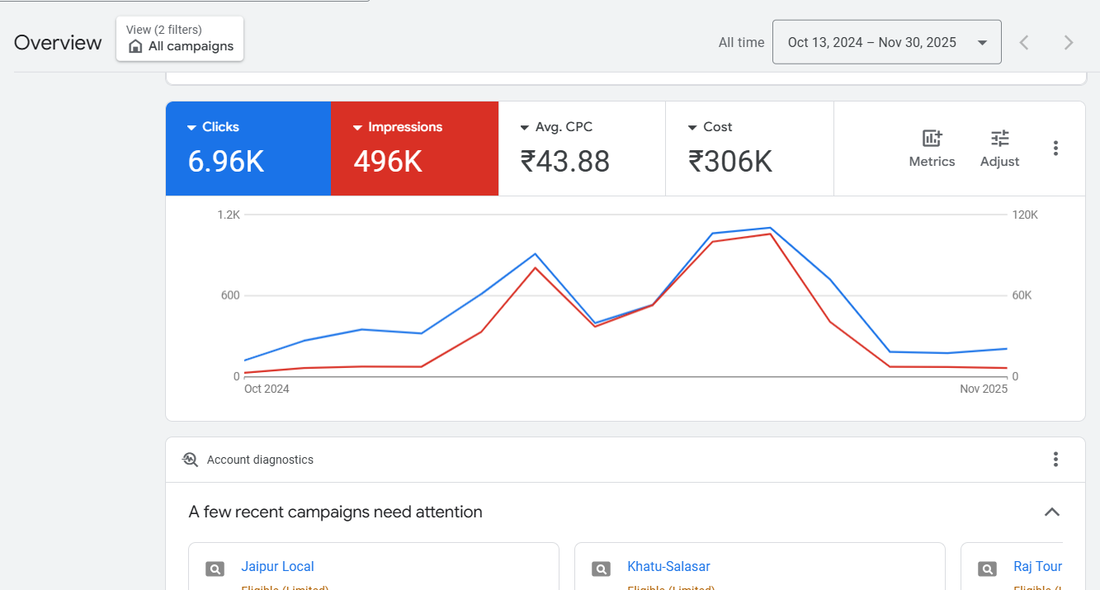The width and height of the screenshot is (1100, 590).
Task: Click the Raj Tour search campaign icon
Action: [987, 569]
